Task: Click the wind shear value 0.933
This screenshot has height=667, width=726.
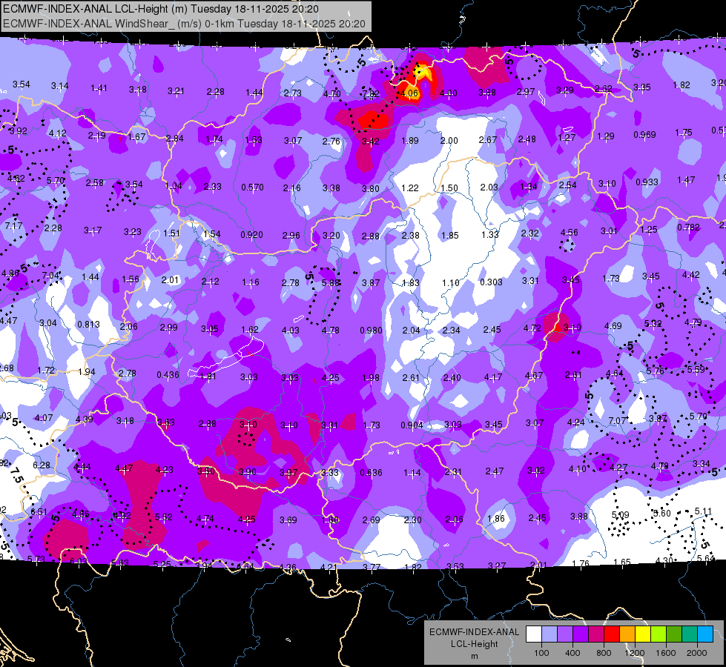Action: click(x=647, y=182)
